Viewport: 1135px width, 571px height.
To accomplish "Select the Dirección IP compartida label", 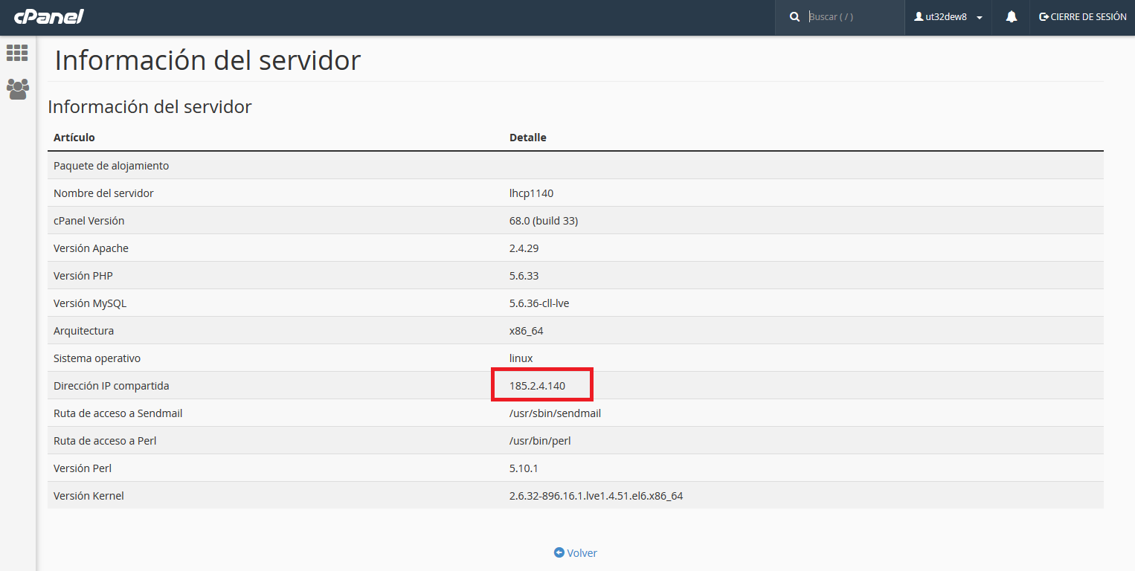I will coord(112,386).
